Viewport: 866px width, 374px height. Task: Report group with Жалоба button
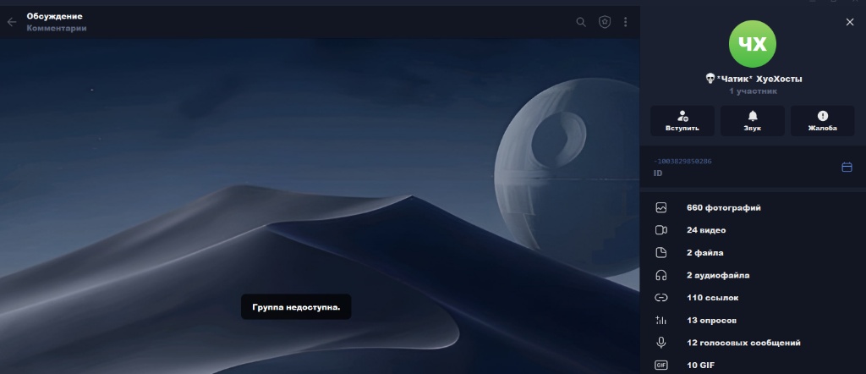coord(822,121)
